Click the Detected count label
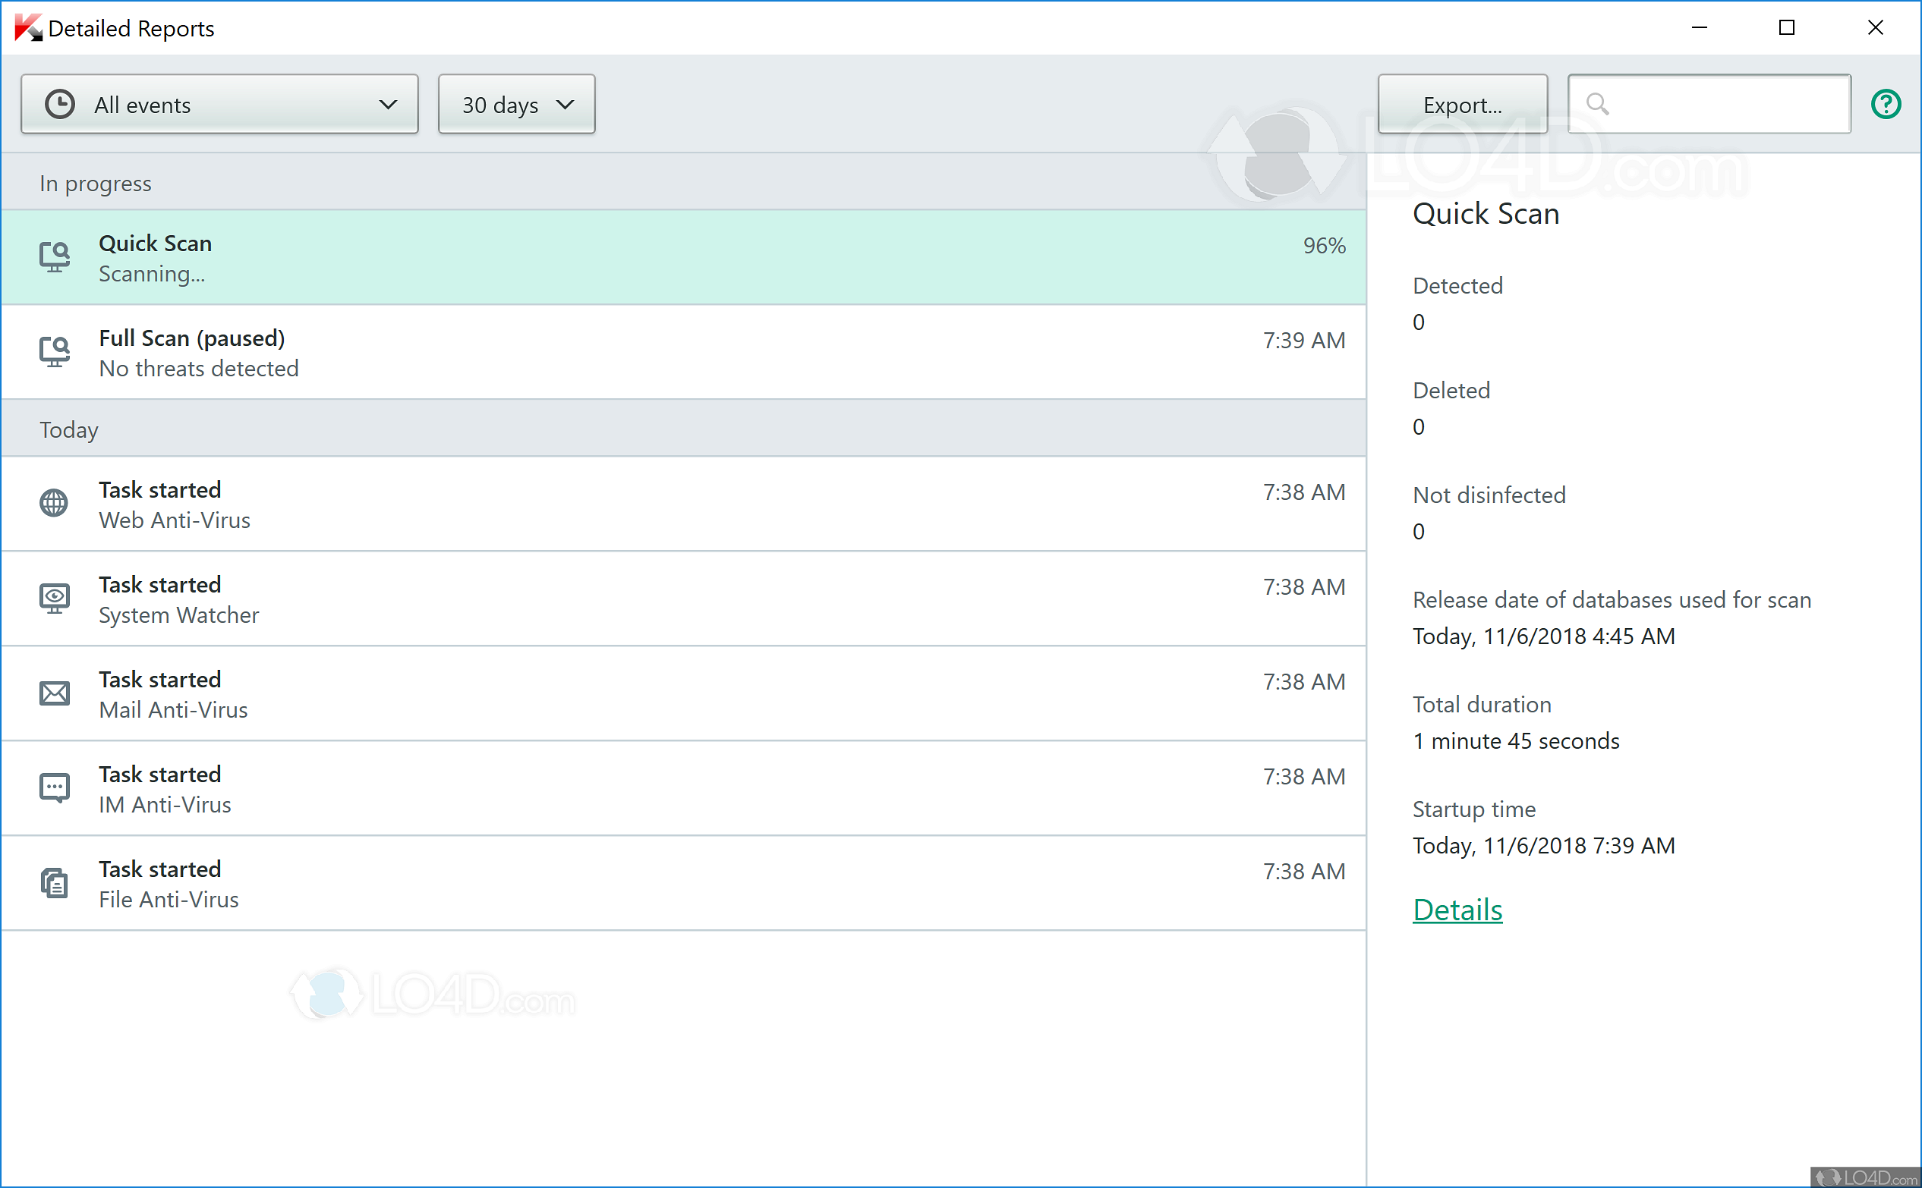The image size is (1922, 1188). click(x=1457, y=285)
